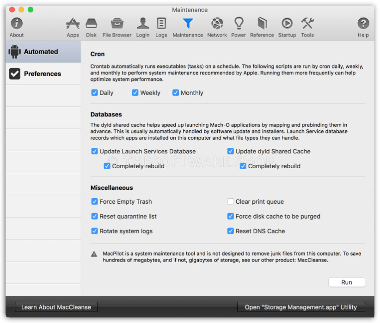Open the Apps section in the toolbar
380x323 pixels.
pyautogui.click(x=72, y=26)
